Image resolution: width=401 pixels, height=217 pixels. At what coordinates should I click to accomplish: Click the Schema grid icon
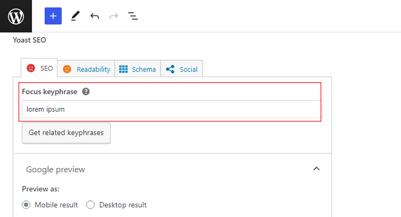123,69
